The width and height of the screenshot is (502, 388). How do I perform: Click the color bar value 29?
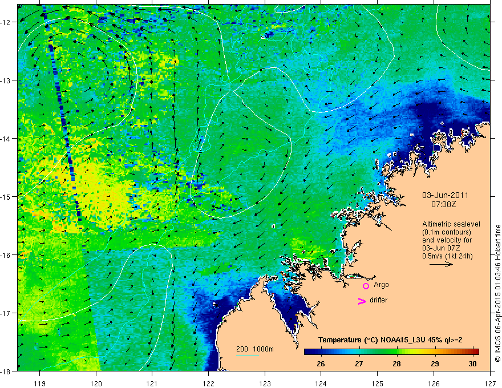[435, 363]
